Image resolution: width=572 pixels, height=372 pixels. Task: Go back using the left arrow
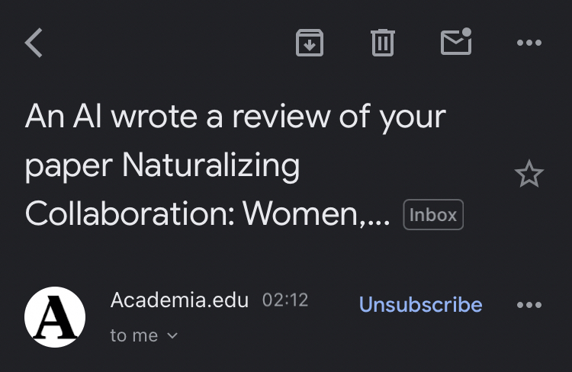tap(34, 43)
